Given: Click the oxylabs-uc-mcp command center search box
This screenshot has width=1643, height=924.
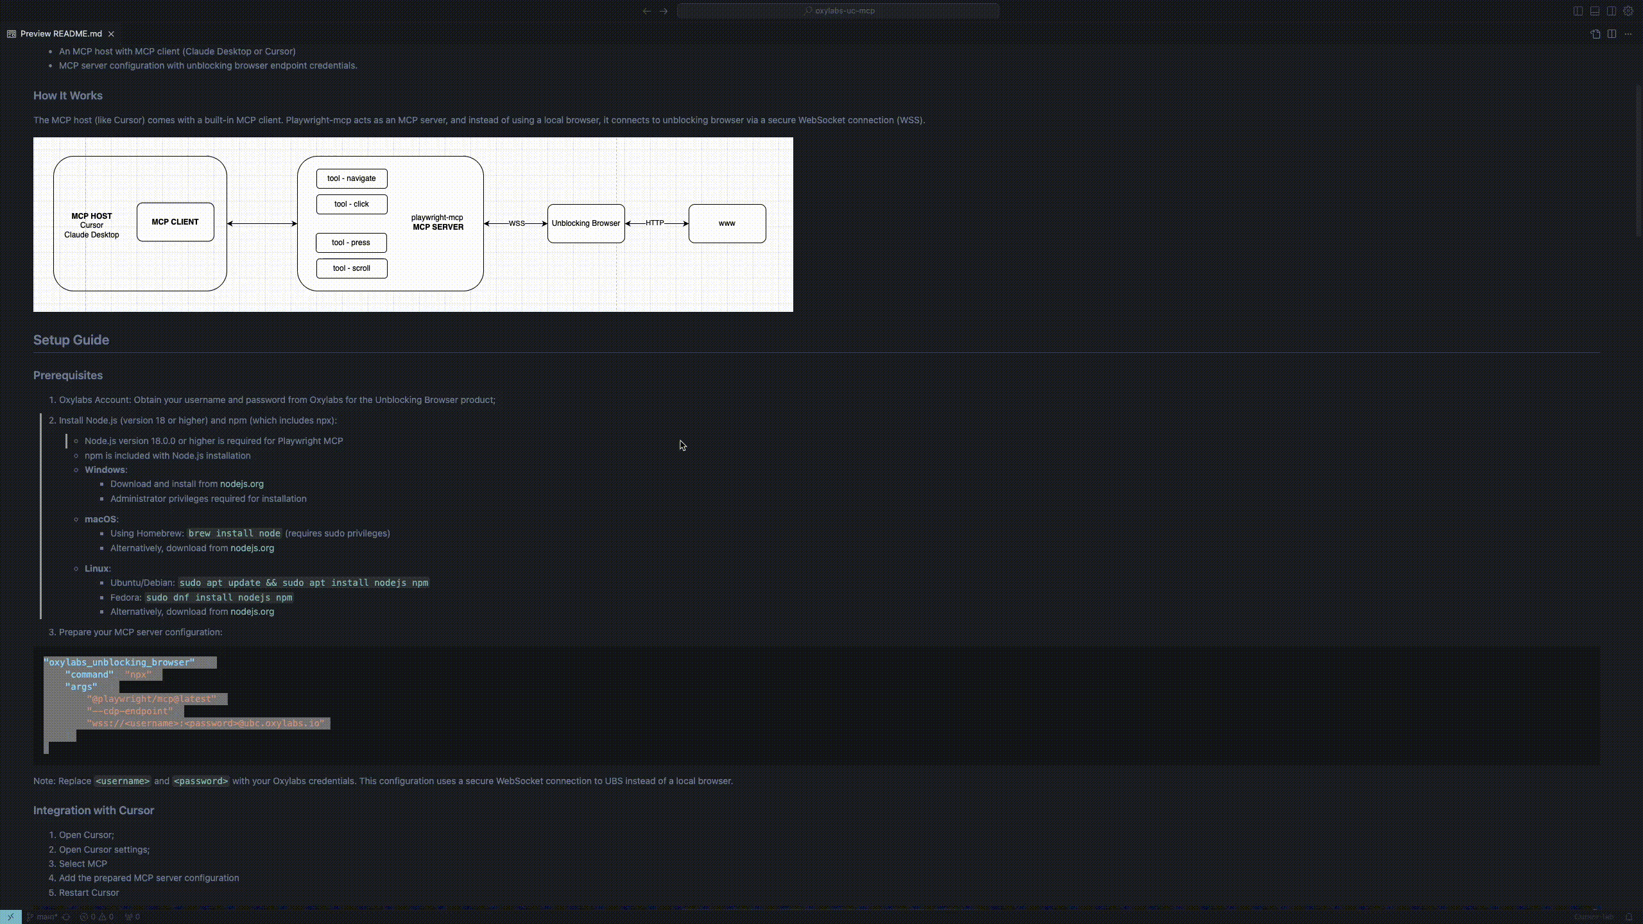Looking at the screenshot, I should click(837, 11).
